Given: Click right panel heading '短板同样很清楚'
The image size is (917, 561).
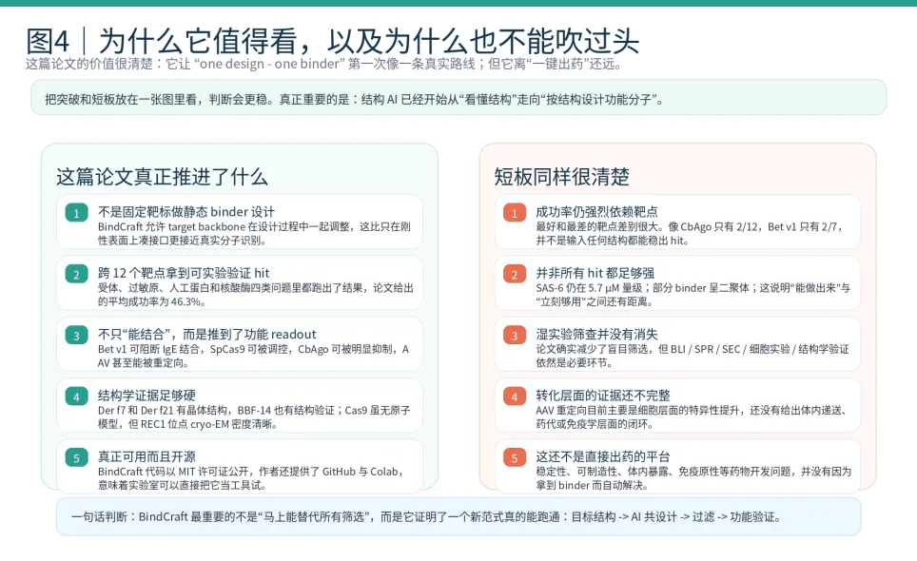Looking at the screenshot, I should tap(561, 177).
